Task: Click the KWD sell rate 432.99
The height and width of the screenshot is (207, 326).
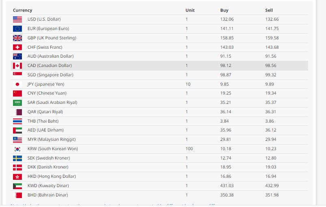Action: (x=272, y=185)
